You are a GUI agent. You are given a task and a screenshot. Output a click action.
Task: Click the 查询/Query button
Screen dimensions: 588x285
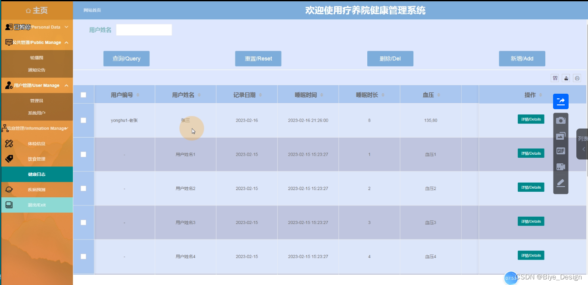click(x=126, y=58)
